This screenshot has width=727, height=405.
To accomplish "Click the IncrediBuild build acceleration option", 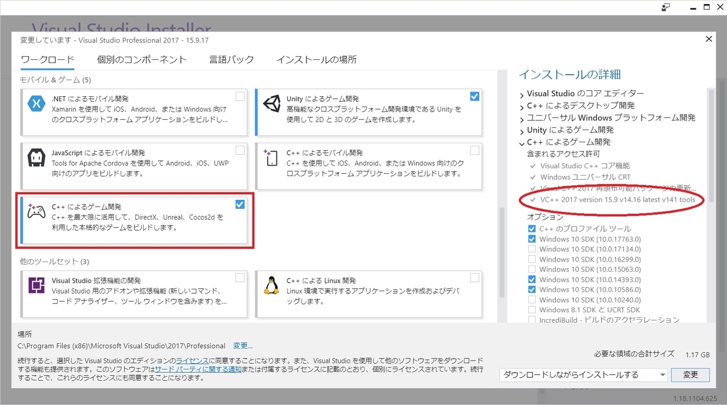I will (609, 320).
